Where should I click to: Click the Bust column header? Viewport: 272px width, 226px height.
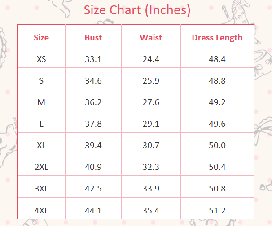[x=93, y=38]
